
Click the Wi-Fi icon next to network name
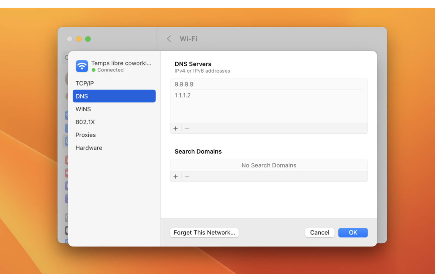click(x=82, y=66)
